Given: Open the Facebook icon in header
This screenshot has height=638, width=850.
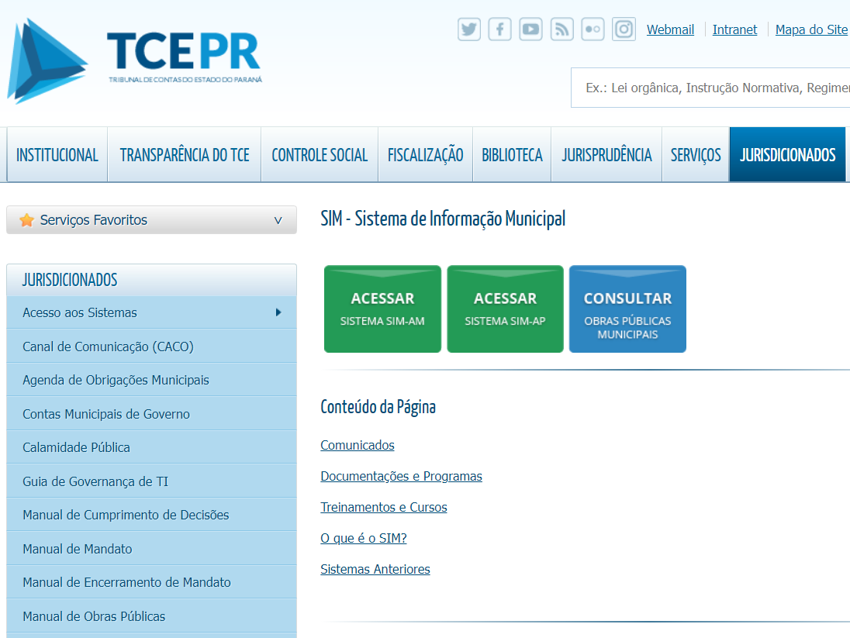Looking at the screenshot, I should (499, 29).
